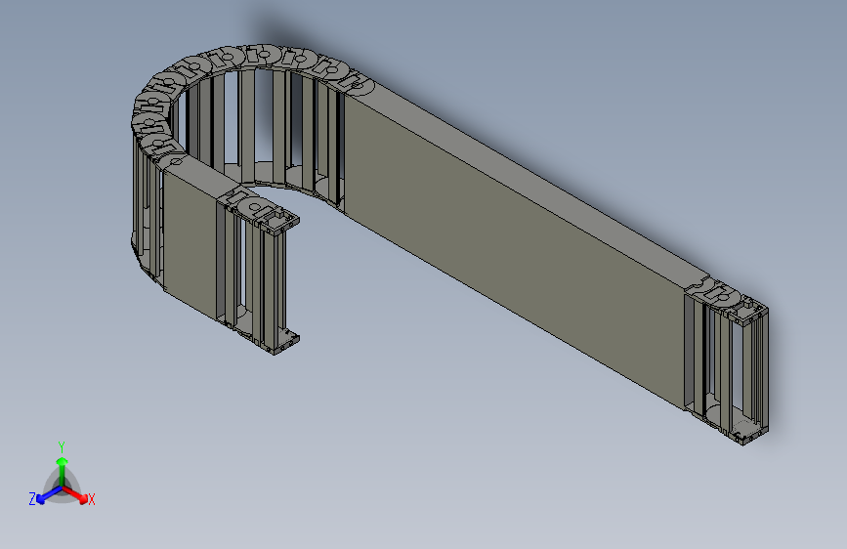Viewport: 847px width, 549px height.
Task: Click the green Y axis arrow of the triad
Action: point(63,472)
